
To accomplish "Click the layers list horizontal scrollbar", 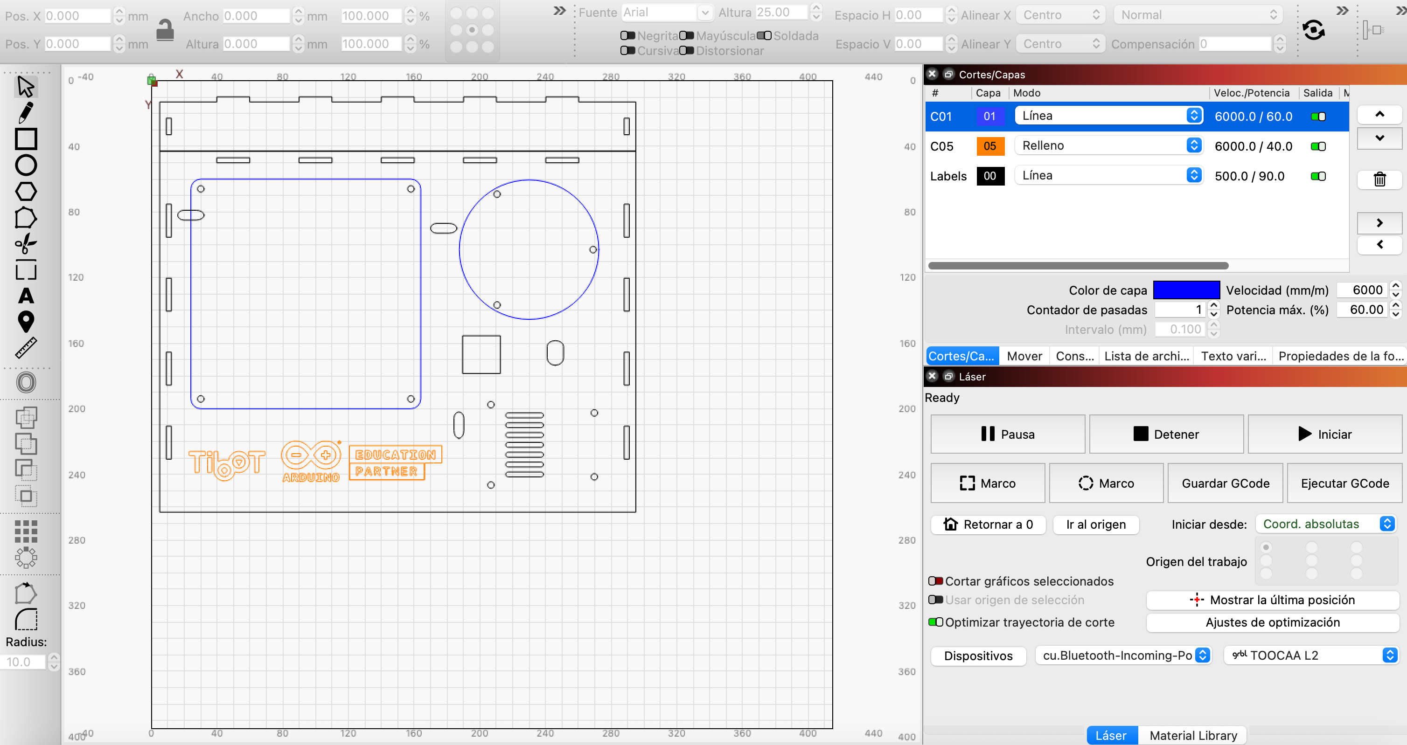I will click(1078, 266).
